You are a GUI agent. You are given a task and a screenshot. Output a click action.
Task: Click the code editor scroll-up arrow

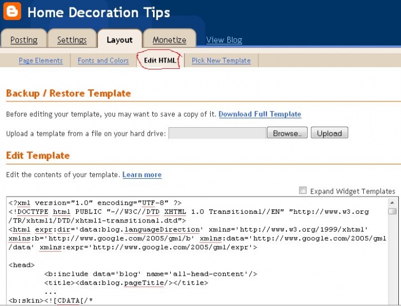392,203
